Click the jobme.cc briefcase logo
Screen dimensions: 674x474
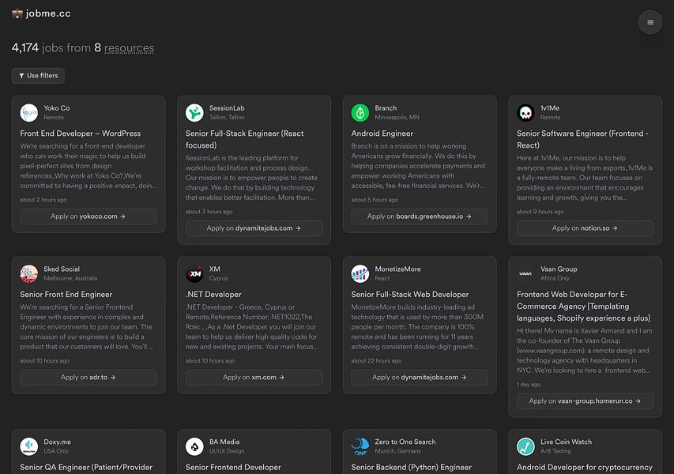click(17, 13)
